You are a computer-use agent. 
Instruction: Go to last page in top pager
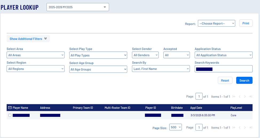pos(250,96)
